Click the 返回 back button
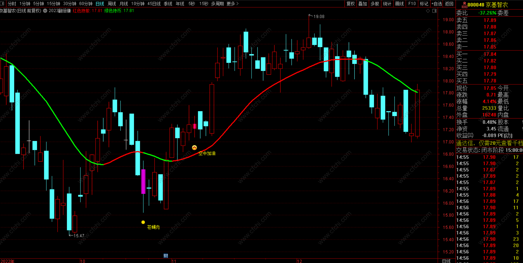The width and height of the screenshot is (523, 263). coord(449,4)
